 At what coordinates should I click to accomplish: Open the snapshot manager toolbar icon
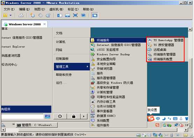[x=48, y=15]
